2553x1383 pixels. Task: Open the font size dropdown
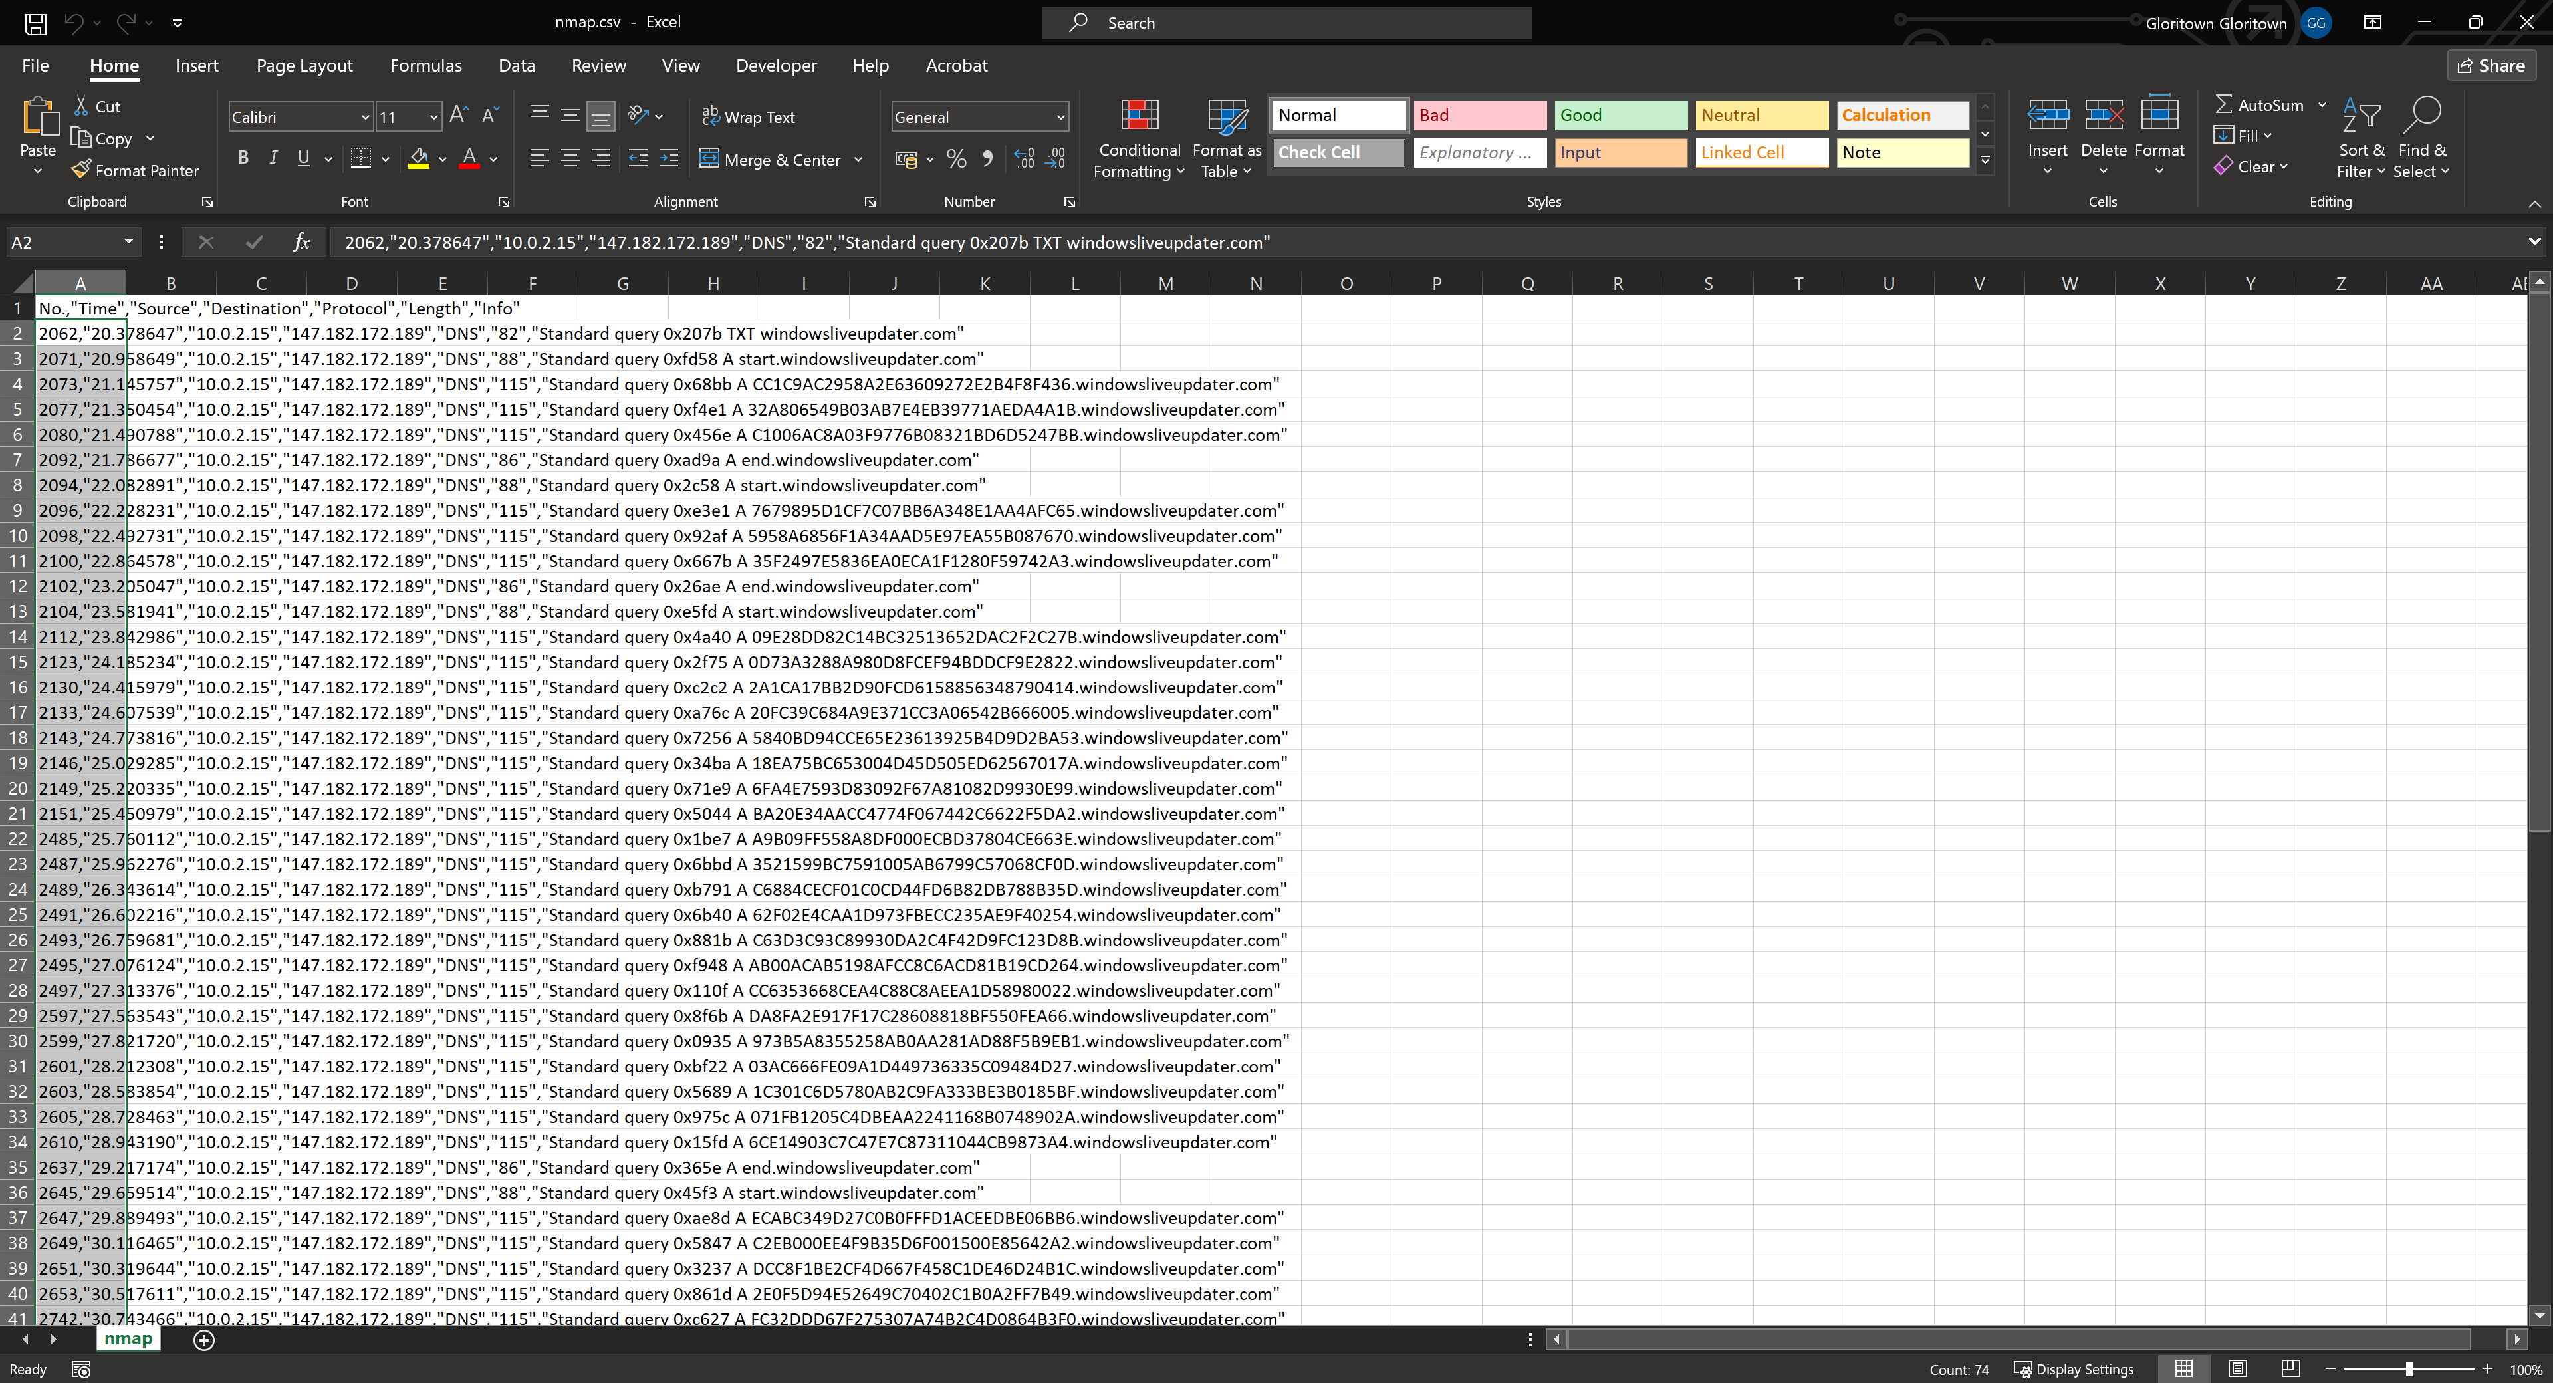coord(433,117)
